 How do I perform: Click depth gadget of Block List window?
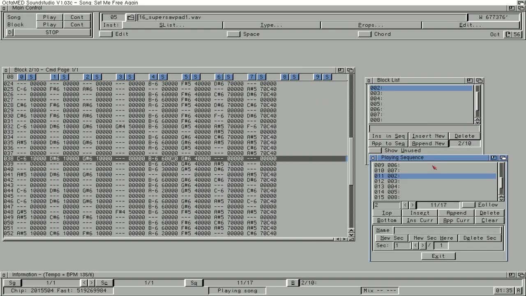(x=479, y=81)
